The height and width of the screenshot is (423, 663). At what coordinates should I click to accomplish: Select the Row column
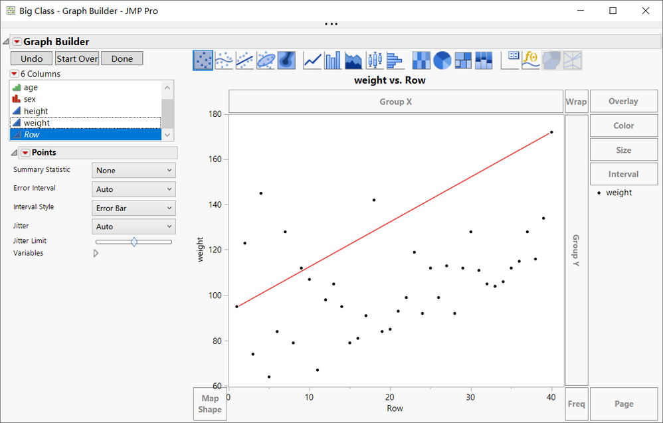point(86,134)
